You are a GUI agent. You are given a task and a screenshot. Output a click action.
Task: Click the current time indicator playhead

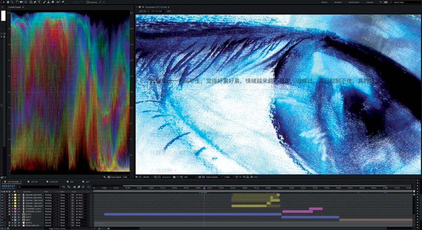(x=204, y=188)
